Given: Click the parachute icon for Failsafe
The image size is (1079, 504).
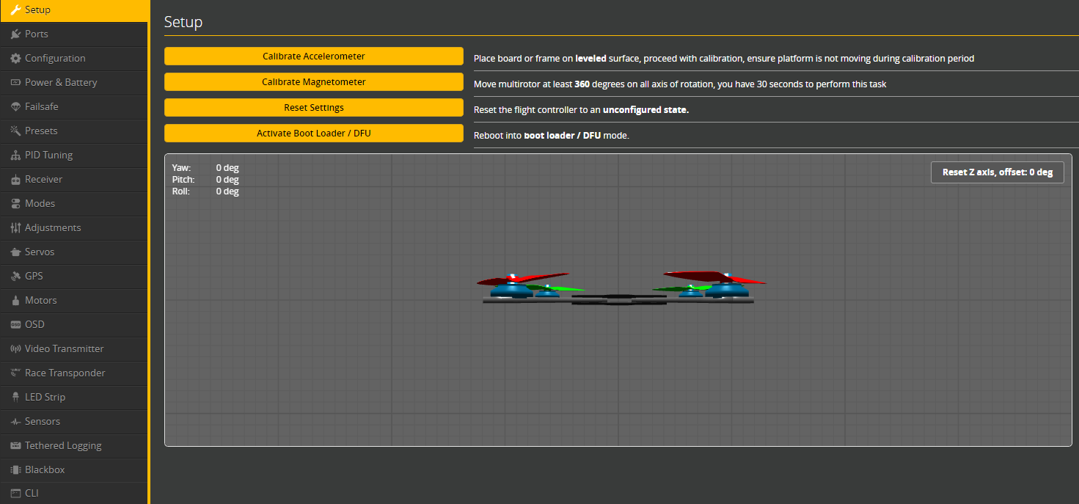Looking at the screenshot, I should point(15,107).
